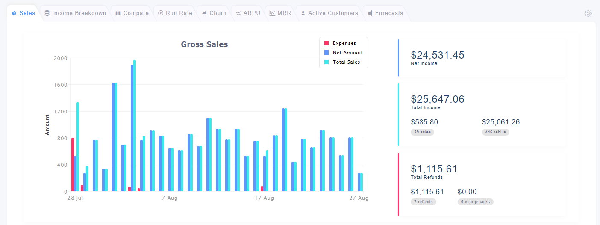This screenshot has width=600, height=225.
Task: Click the 7 refunds badge
Action: point(424,202)
